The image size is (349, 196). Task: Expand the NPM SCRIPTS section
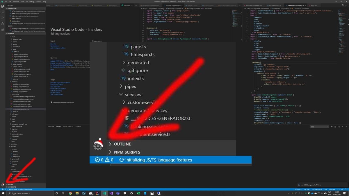click(26, 187)
